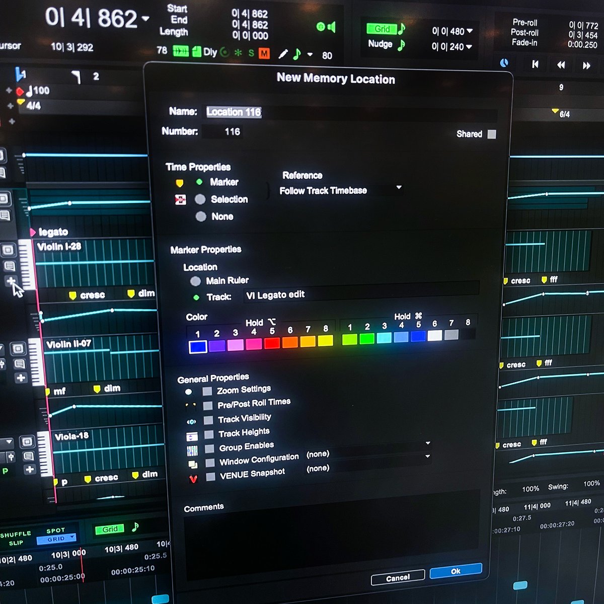Click the track visibility eye icon
This screenshot has height=604, width=604.
[x=191, y=422]
